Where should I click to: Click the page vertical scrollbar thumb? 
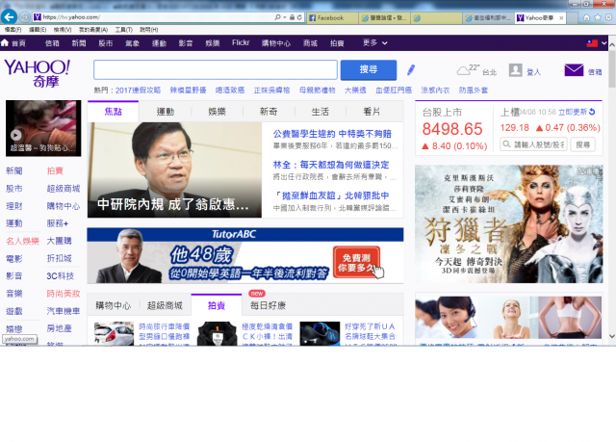[x=612, y=68]
